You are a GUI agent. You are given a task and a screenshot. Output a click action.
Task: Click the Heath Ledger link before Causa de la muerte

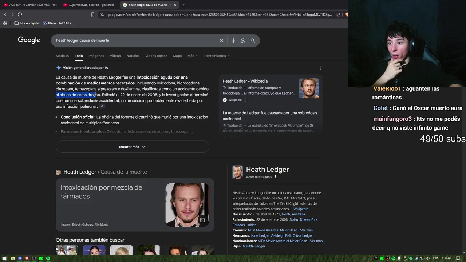[x=80, y=172]
